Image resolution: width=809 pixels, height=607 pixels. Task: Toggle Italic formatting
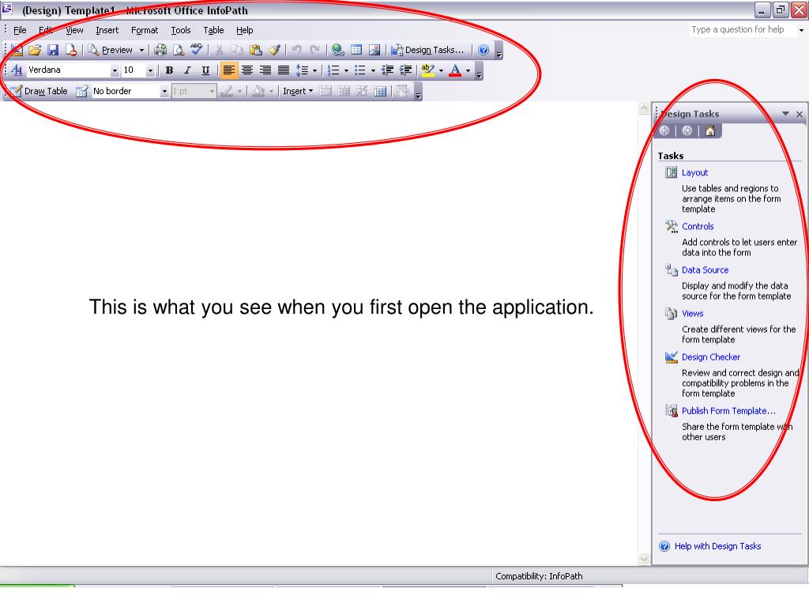pyautogui.click(x=187, y=70)
